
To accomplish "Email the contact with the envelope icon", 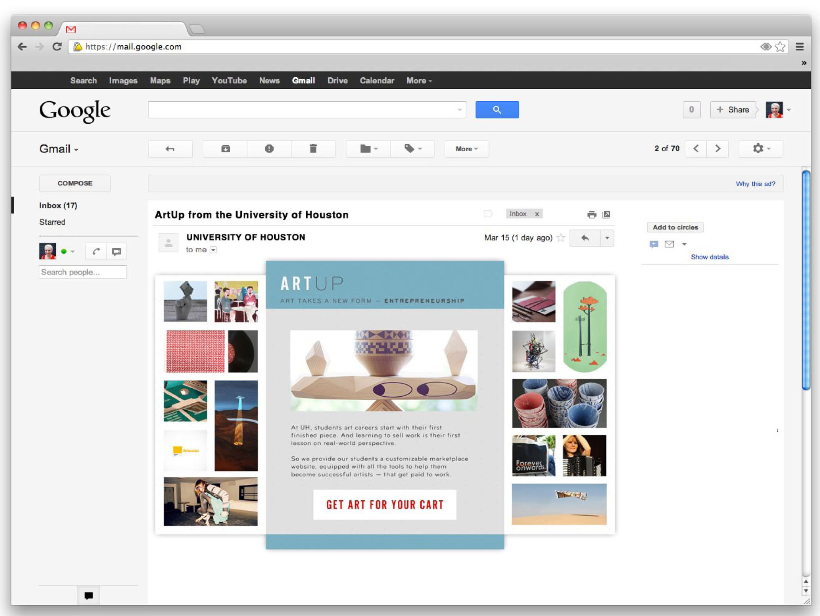I will 669,244.
